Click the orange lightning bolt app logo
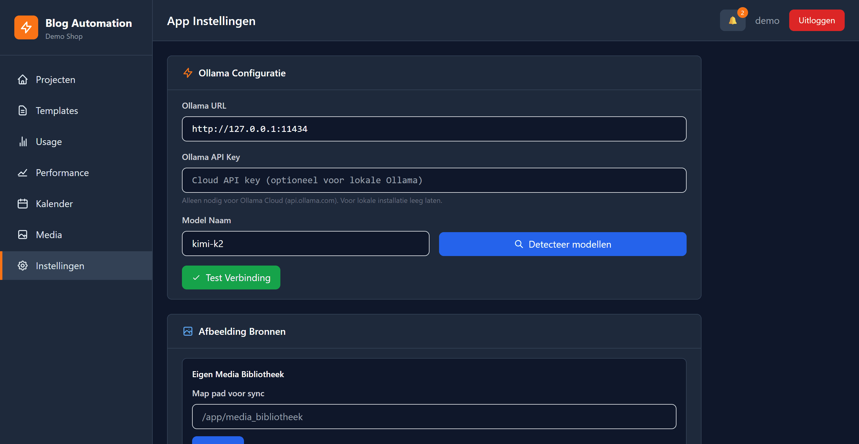Viewport: 859px width, 444px height. (x=26, y=27)
